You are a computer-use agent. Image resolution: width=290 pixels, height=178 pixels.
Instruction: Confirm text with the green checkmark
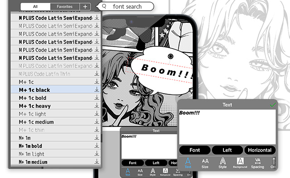tap(273, 105)
